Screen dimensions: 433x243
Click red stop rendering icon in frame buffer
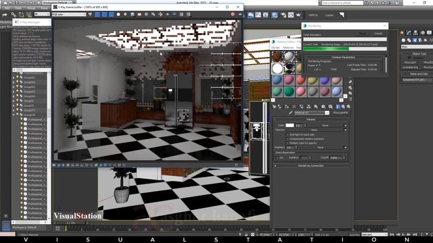pyautogui.click(x=233, y=14)
